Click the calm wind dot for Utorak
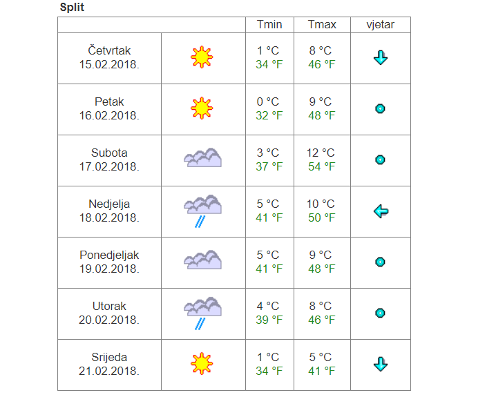 380,313
